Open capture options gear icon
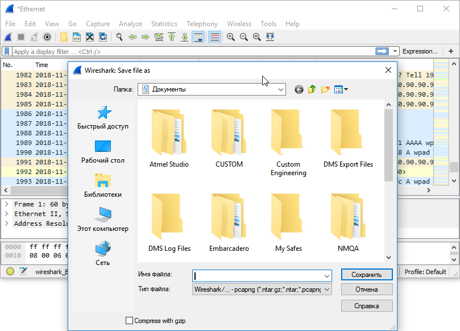The image size is (460, 331). [x=47, y=37]
